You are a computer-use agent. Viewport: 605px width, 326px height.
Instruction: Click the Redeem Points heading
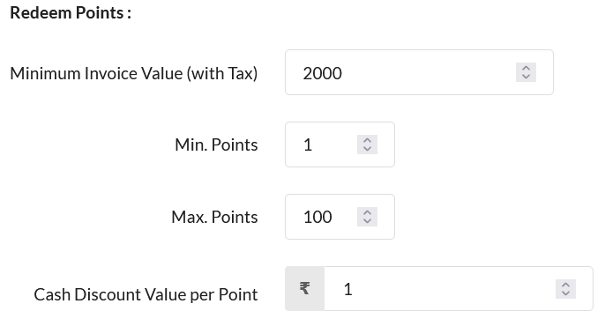click(x=71, y=12)
